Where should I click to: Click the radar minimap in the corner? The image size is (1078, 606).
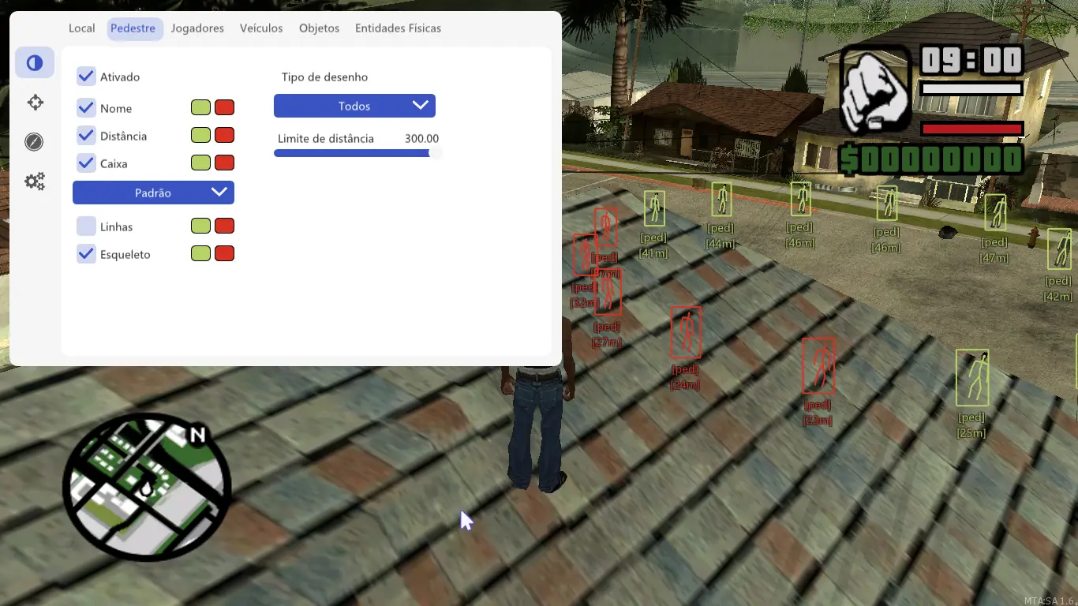[x=147, y=487]
